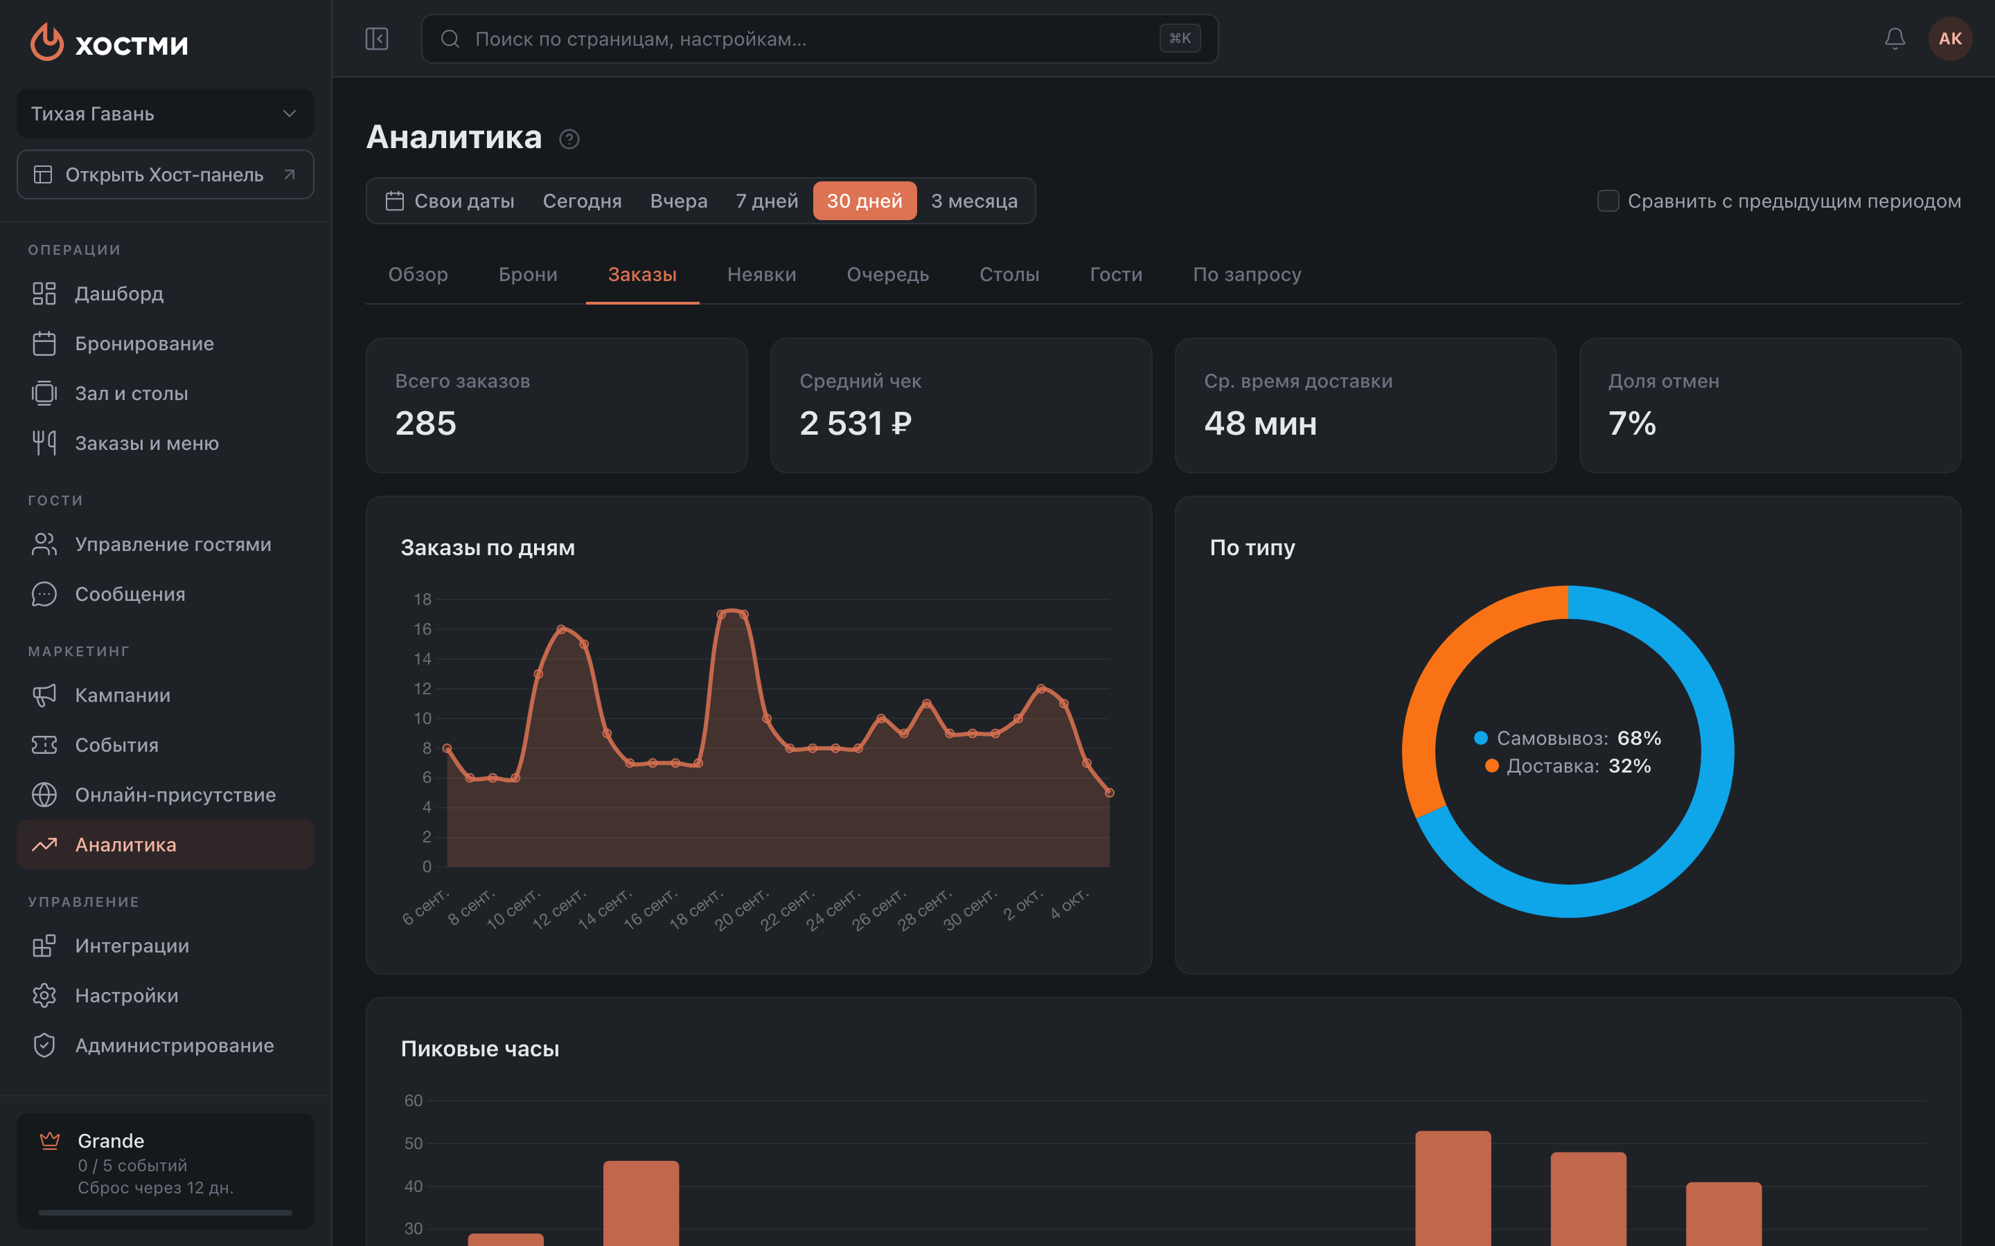This screenshot has width=1995, height=1246.
Task: Switch period to 3 месяца
Action: click(x=973, y=201)
